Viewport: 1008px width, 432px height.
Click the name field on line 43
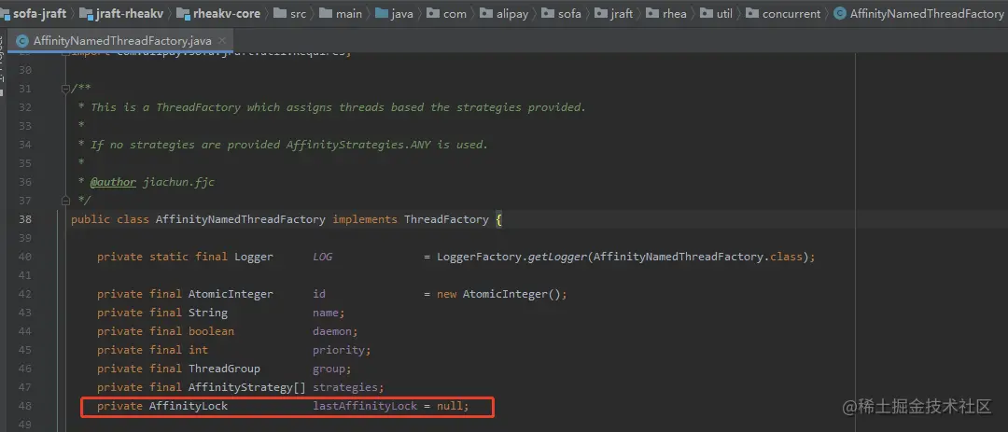pyautogui.click(x=326, y=313)
